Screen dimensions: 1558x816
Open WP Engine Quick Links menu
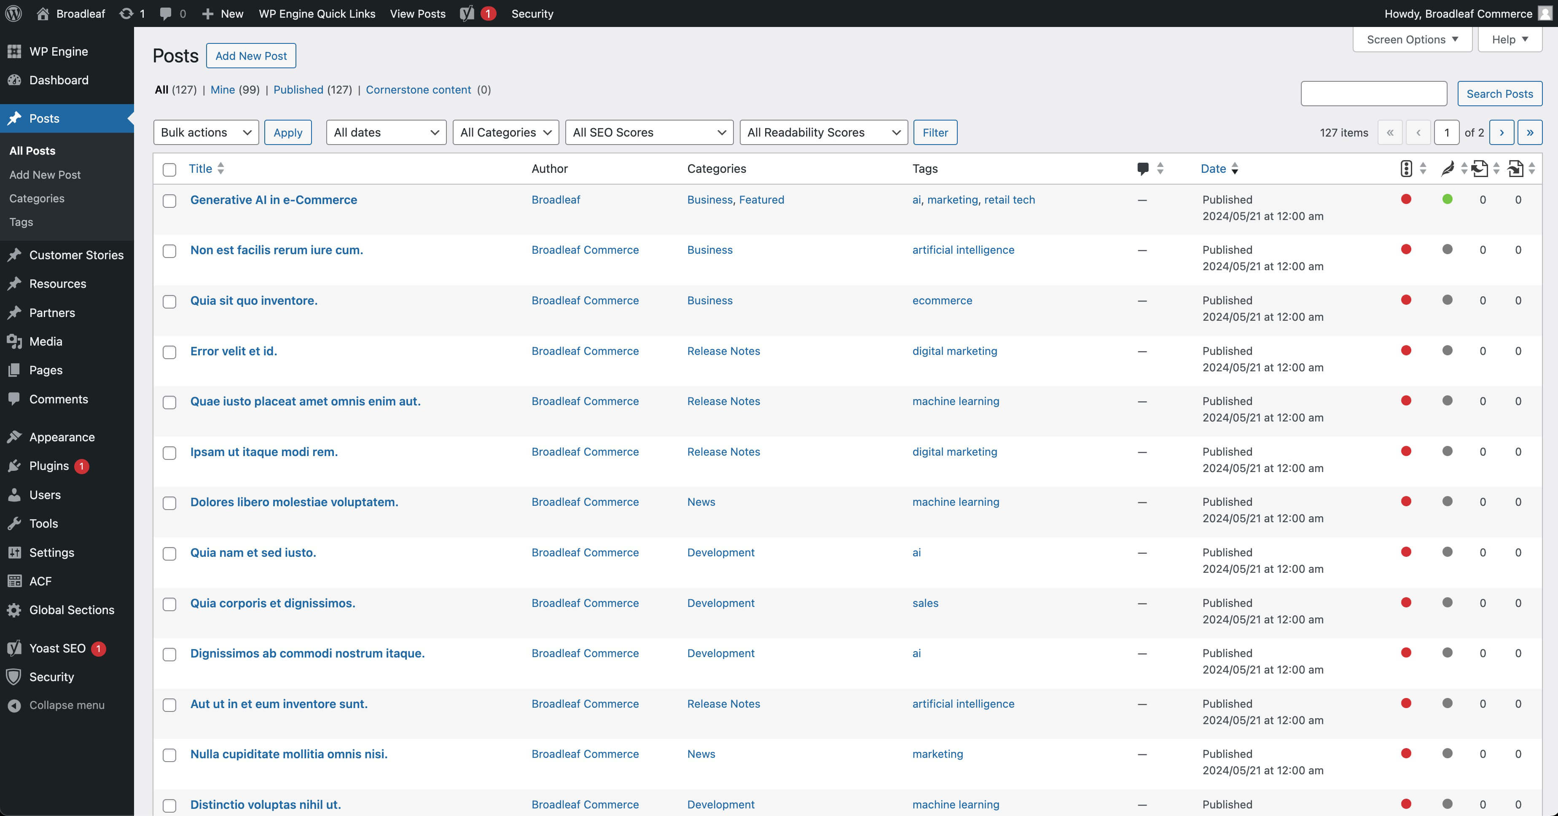tap(317, 13)
